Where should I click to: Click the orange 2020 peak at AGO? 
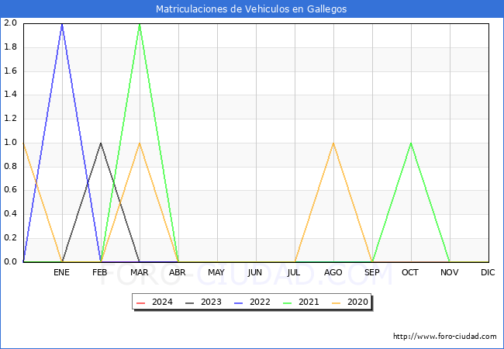(x=333, y=143)
